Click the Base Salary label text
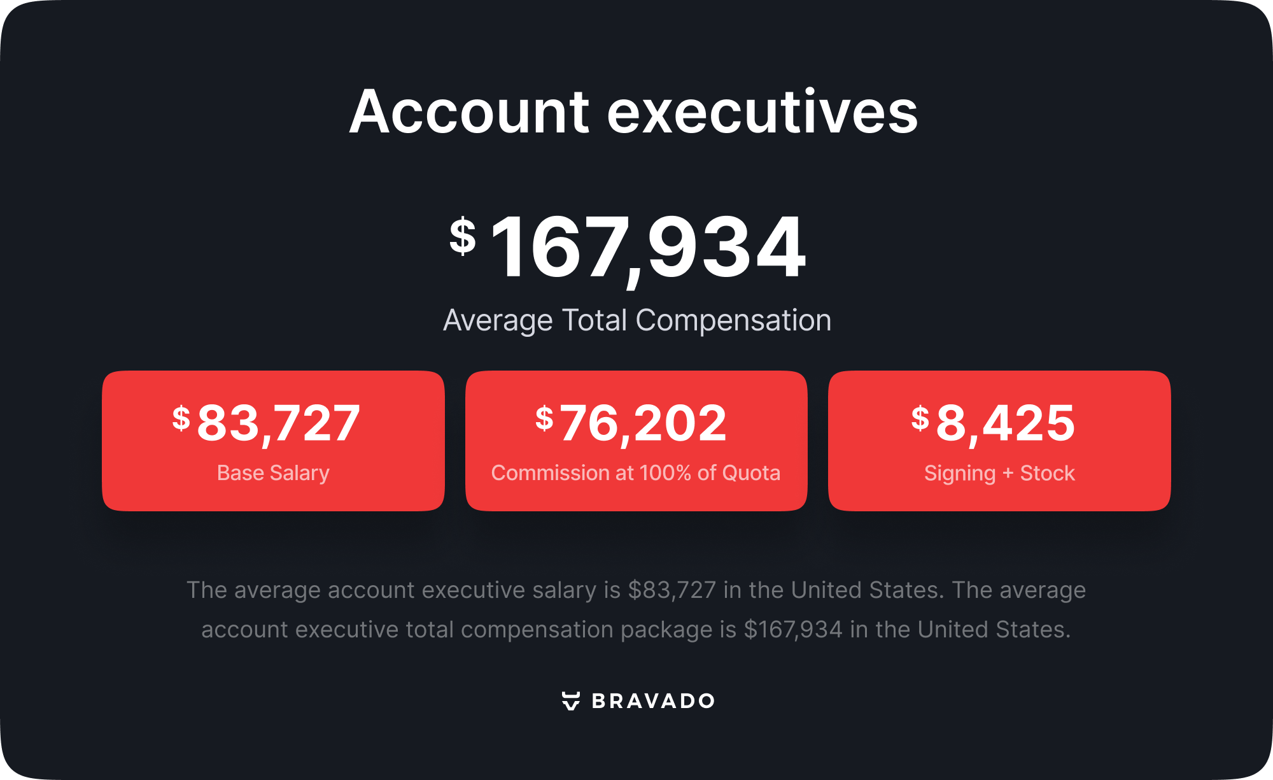The height and width of the screenshot is (780, 1273). click(273, 473)
